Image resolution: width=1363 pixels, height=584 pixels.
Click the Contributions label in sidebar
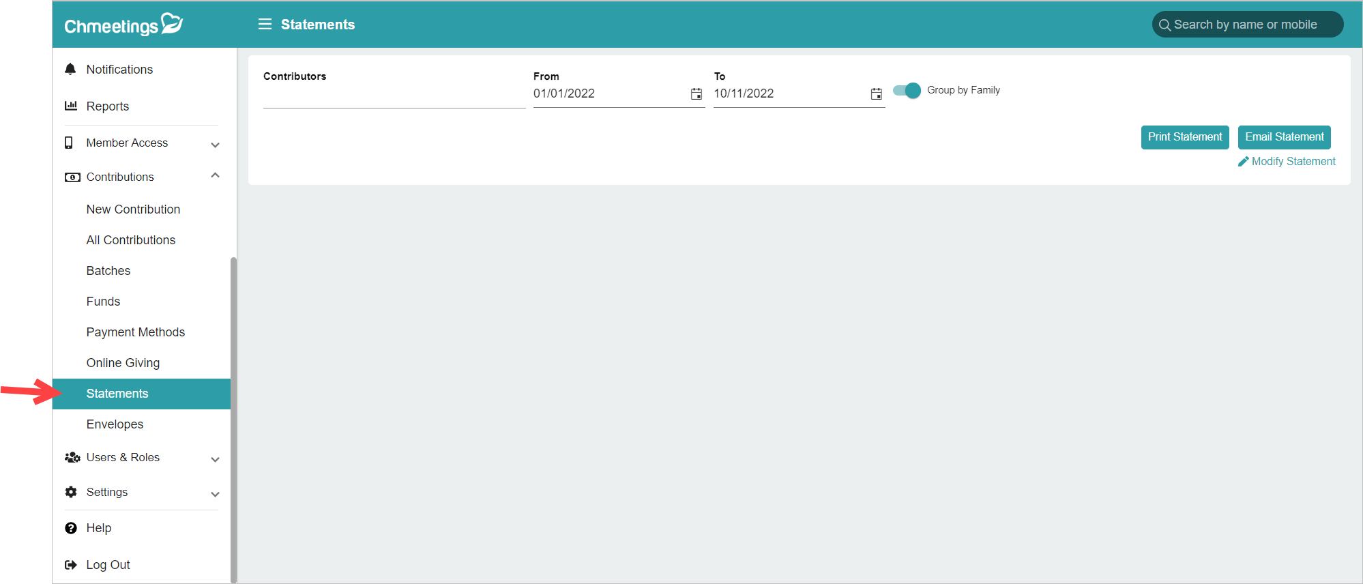[x=120, y=177]
